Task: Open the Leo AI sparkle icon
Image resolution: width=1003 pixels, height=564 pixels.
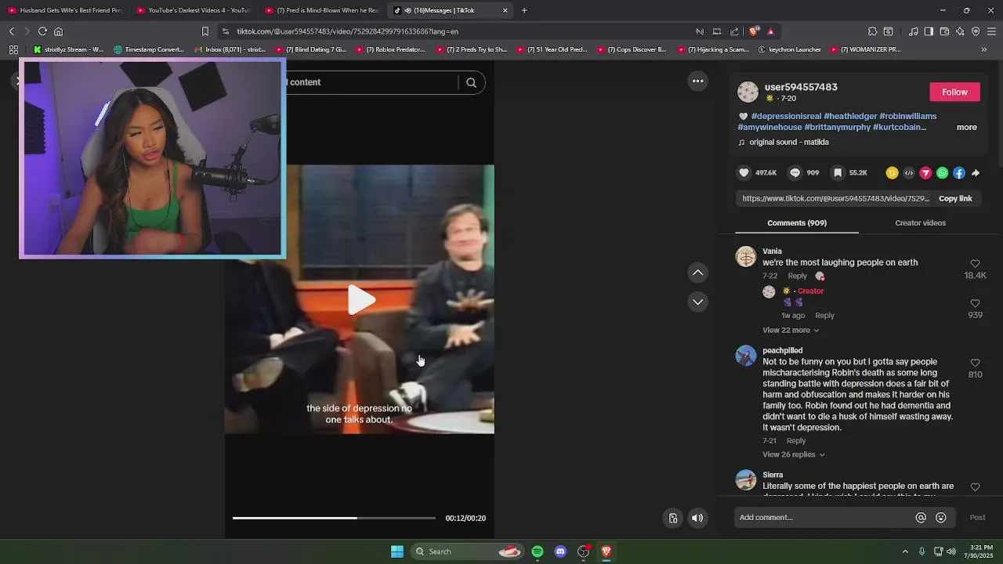Action: tap(960, 31)
